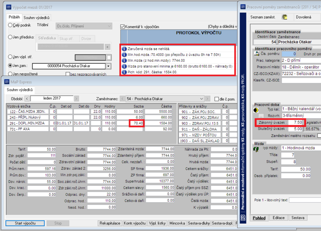321x231 pixels.
Task: Click the money icon beside Typ mzdy
Action: (x=256, y=149)
